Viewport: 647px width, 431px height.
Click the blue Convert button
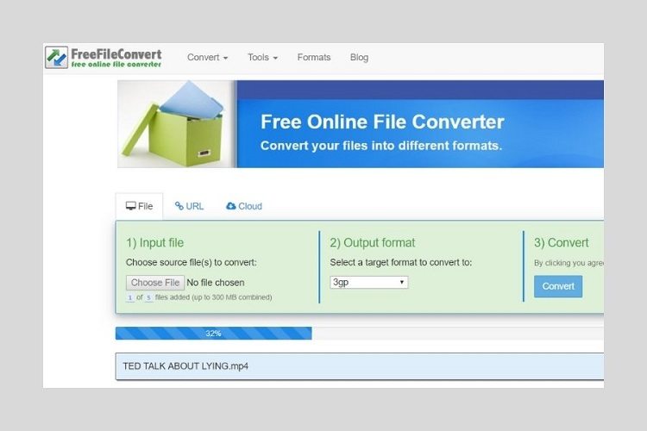(x=557, y=286)
